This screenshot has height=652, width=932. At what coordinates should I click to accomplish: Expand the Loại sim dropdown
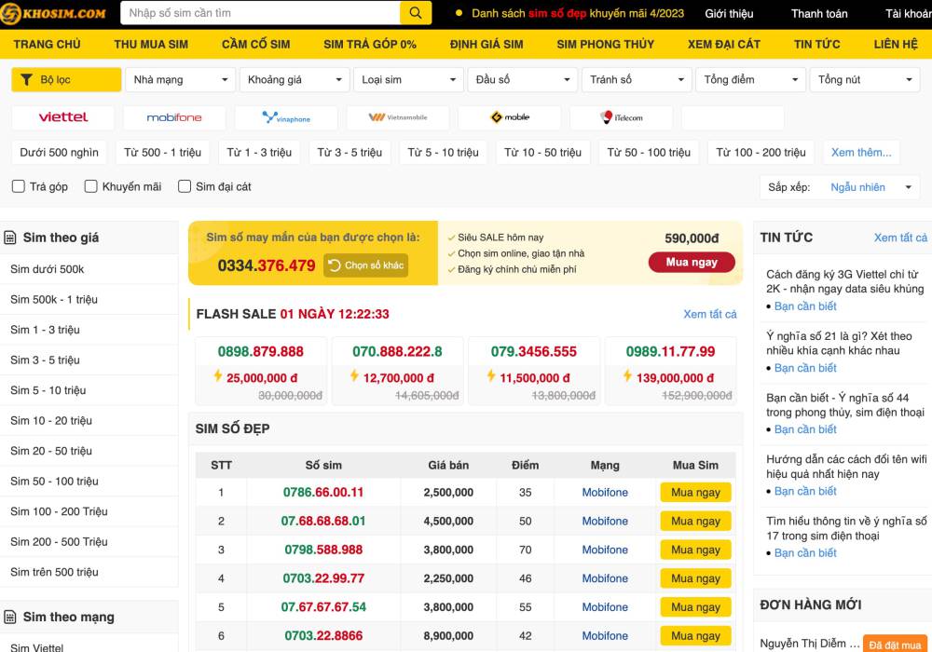tap(408, 79)
